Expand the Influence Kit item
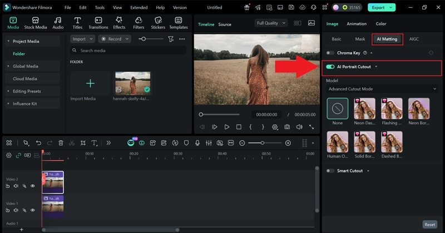 tap(8, 104)
